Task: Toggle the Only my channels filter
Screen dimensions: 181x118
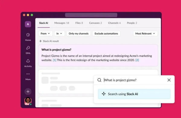Action: [x=78, y=34]
